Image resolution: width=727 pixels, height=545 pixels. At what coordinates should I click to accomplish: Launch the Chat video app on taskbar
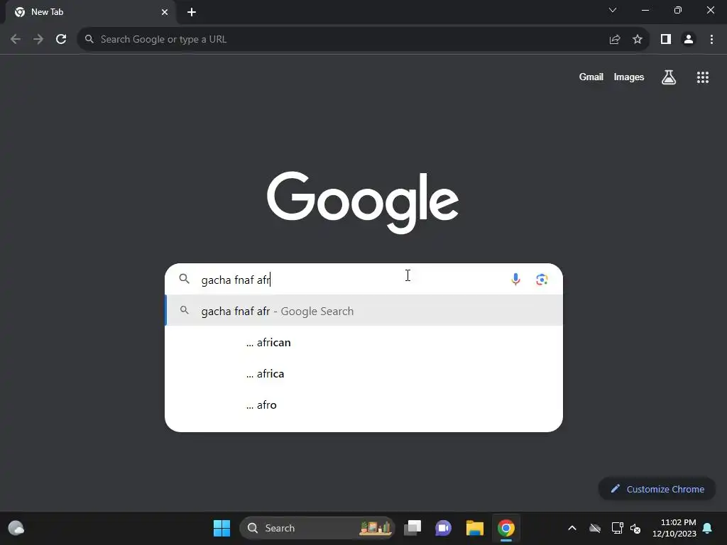443,528
